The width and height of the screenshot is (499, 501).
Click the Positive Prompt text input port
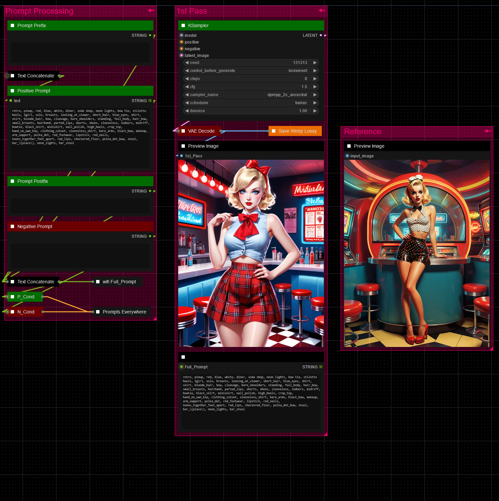(x=11, y=100)
